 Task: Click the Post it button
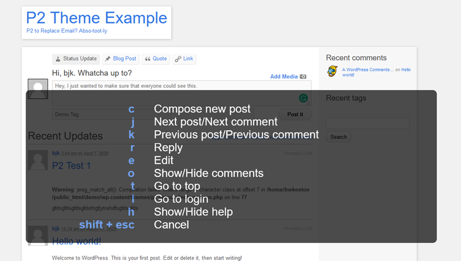coord(295,115)
